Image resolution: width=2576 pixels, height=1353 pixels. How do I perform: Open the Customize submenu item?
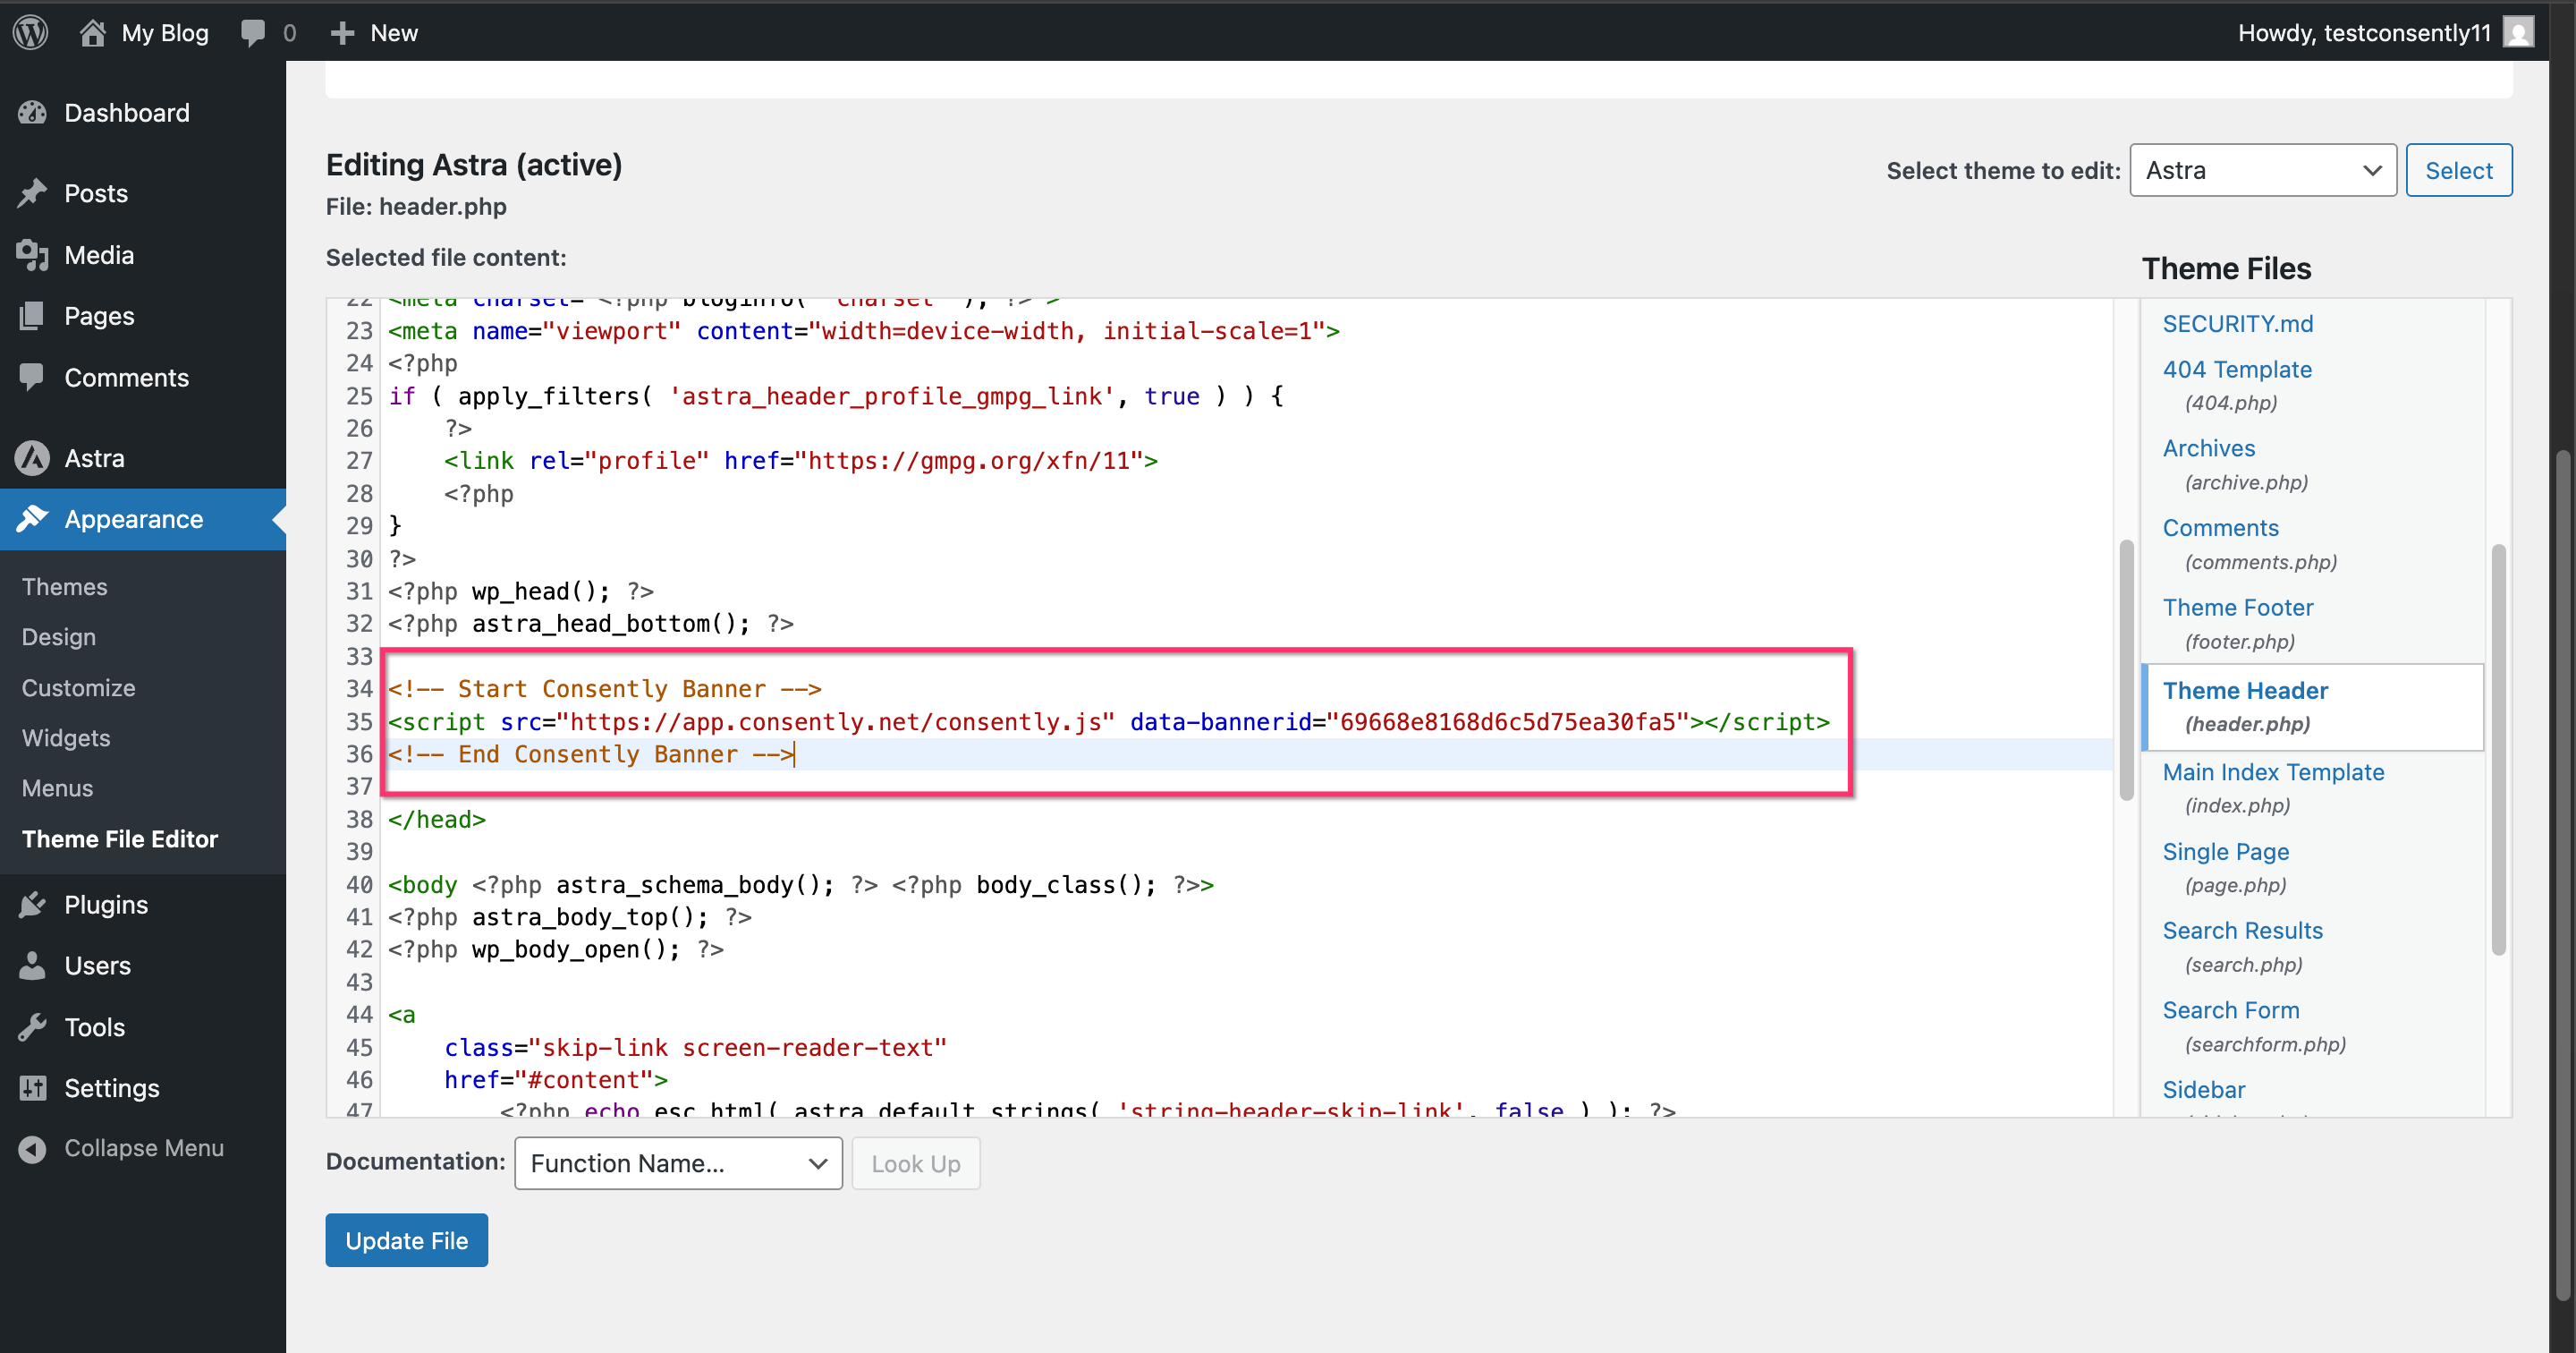tap(78, 687)
